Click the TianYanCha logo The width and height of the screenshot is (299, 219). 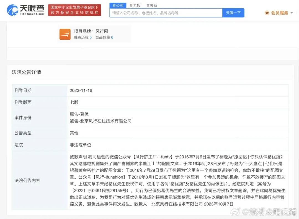pyautogui.click(x=26, y=10)
